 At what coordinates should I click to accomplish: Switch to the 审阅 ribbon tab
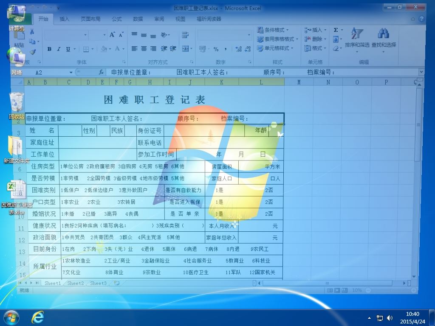tap(159, 19)
